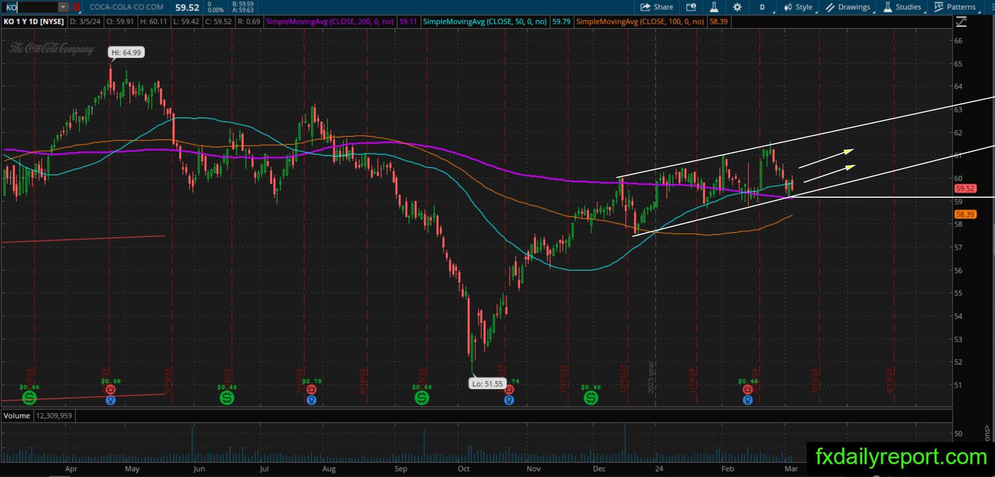Open the D timeframe dropdown
This screenshot has width=995, height=477.
(764, 7)
